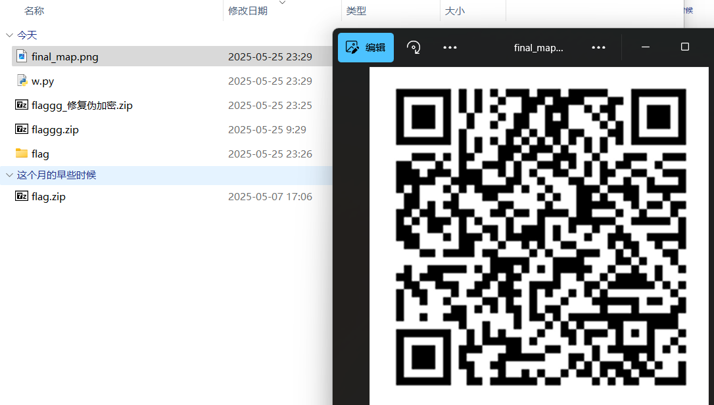The image size is (714, 405).
Task: Click the rotate image icon
Action: 414,47
